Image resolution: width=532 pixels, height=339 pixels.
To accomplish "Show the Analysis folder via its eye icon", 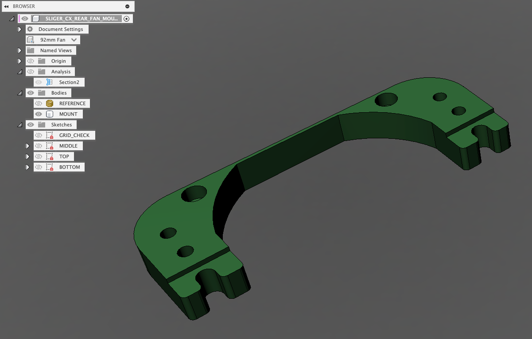I will (31, 72).
